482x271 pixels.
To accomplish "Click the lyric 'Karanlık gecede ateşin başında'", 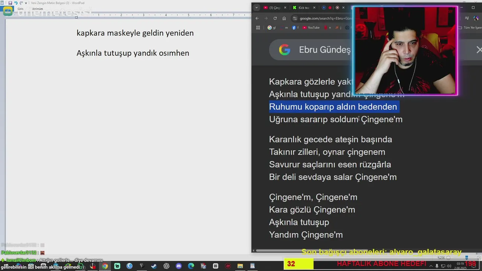I will pyautogui.click(x=330, y=139).
